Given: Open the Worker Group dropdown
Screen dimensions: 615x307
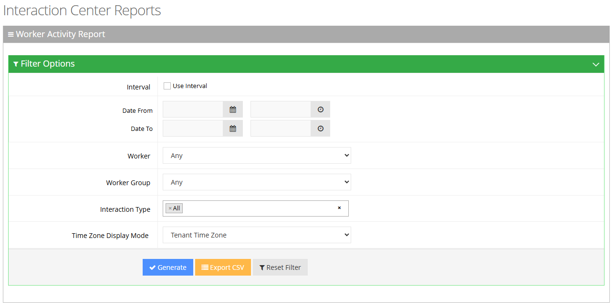Looking at the screenshot, I should 257,182.
